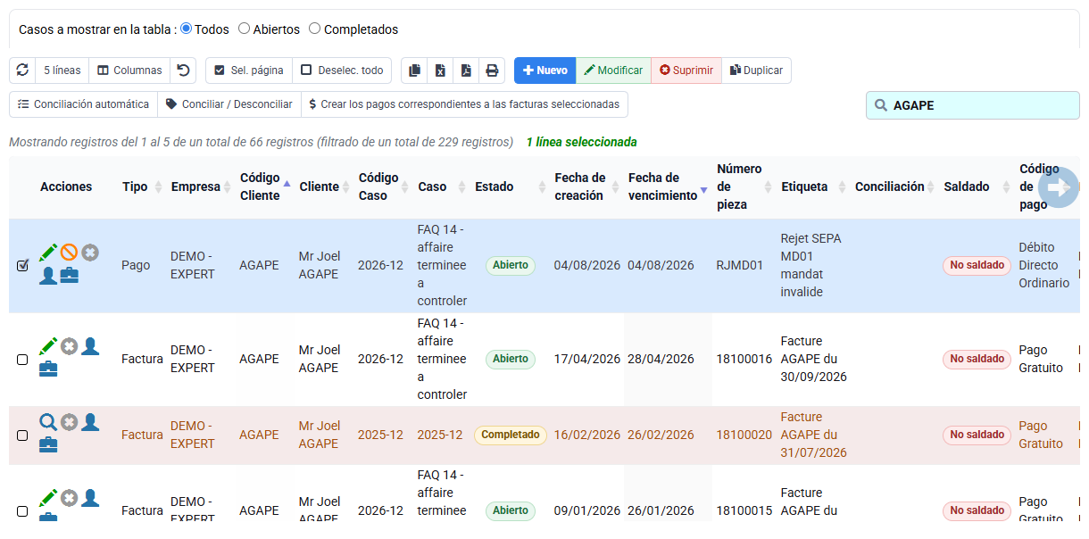The image size is (1089, 539).
Task: Click briefcase icon in 18100020 row
Action: pyautogui.click(x=48, y=444)
